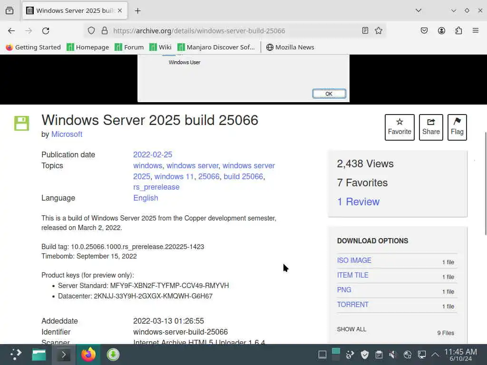Open extensions puzzle menu

click(x=458, y=30)
